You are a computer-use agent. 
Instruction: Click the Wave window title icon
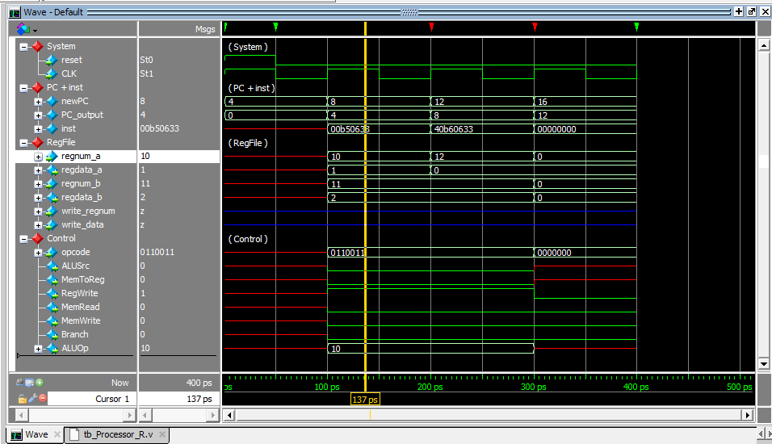pyautogui.click(x=15, y=12)
